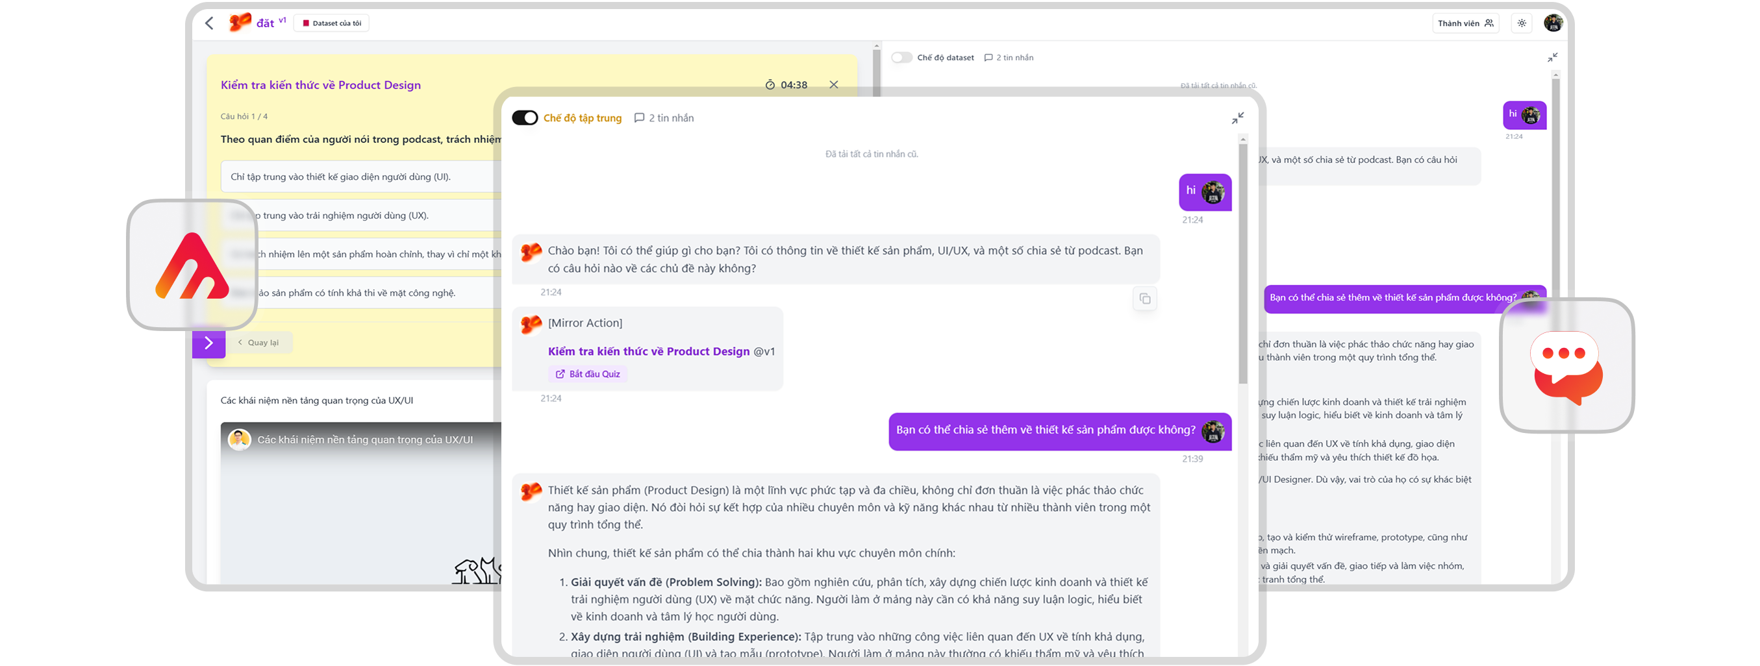1760x666 pixels.
Task: Enable the Chế độ dataset toggle
Action: 901,57
